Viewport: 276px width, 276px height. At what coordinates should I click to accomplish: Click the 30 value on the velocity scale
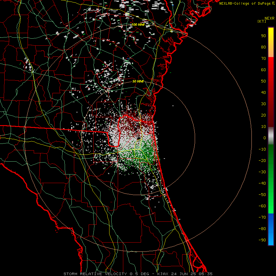[263, 104]
